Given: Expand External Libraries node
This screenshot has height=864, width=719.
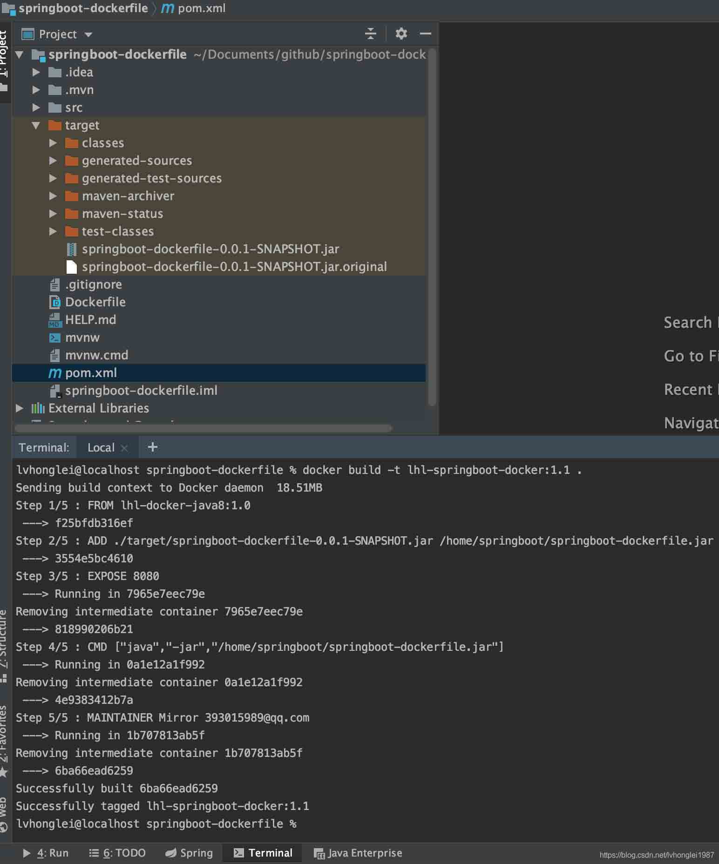Looking at the screenshot, I should [19, 408].
